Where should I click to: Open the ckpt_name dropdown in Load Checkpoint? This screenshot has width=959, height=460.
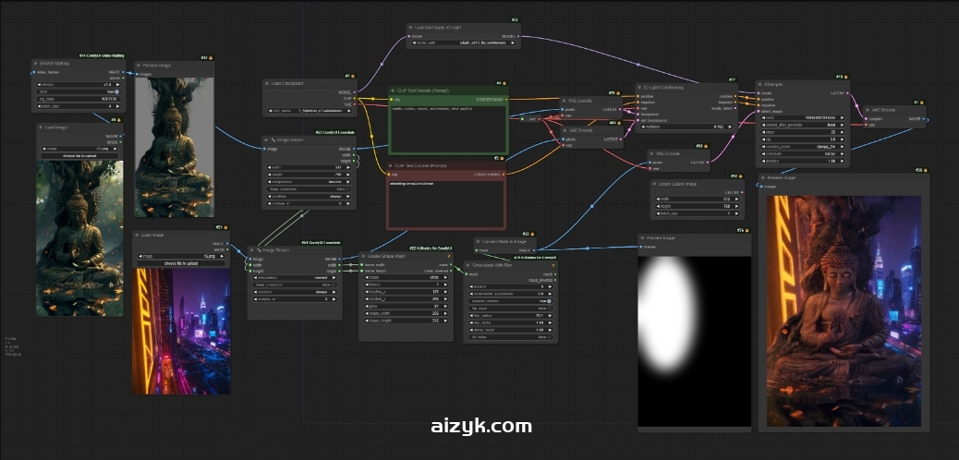[x=304, y=111]
